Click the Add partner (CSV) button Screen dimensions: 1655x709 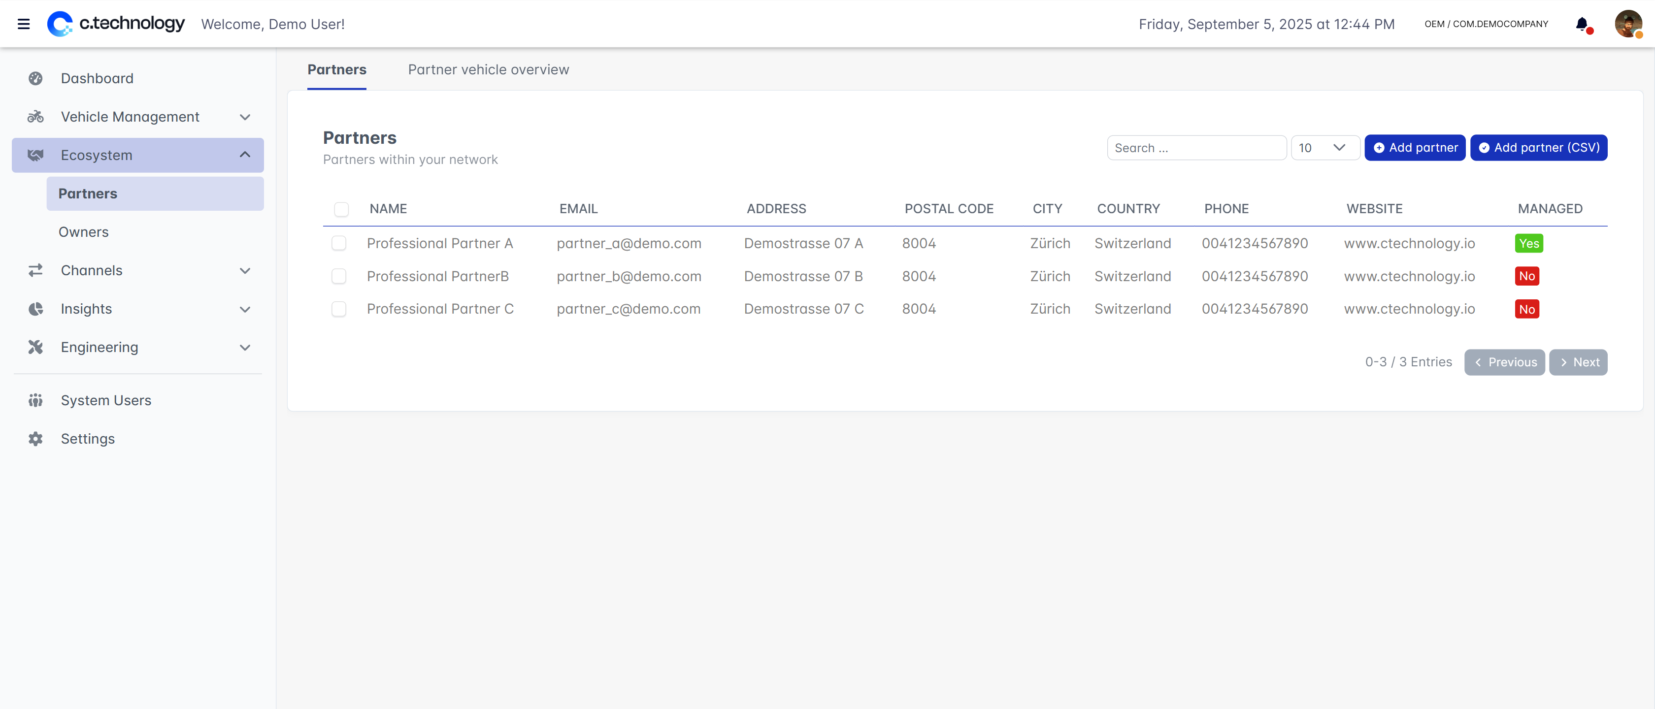coord(1538,148)
